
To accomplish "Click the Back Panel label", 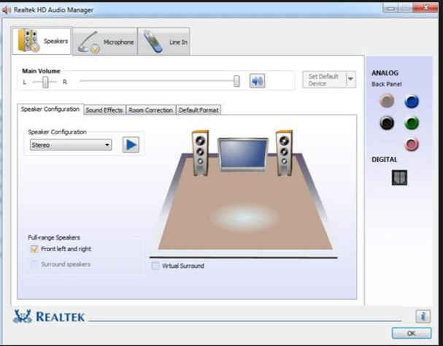I will click(387, 84).
